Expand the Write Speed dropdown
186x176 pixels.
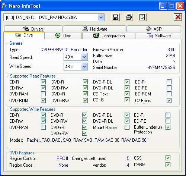coord(84,66)
